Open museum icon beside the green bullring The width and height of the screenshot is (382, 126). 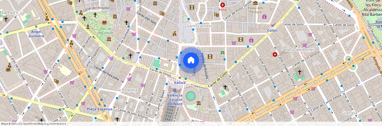click(x=198, y=103)
